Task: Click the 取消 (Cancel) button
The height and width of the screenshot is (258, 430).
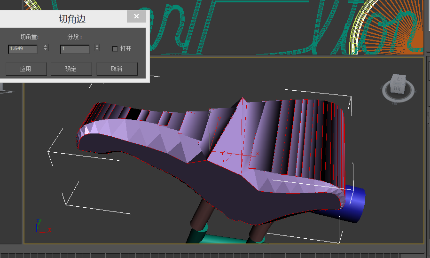Action: coord(117,69)
